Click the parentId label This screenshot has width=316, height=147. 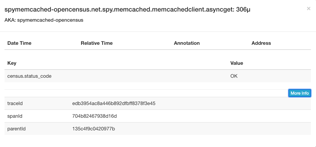coord(17,129)
